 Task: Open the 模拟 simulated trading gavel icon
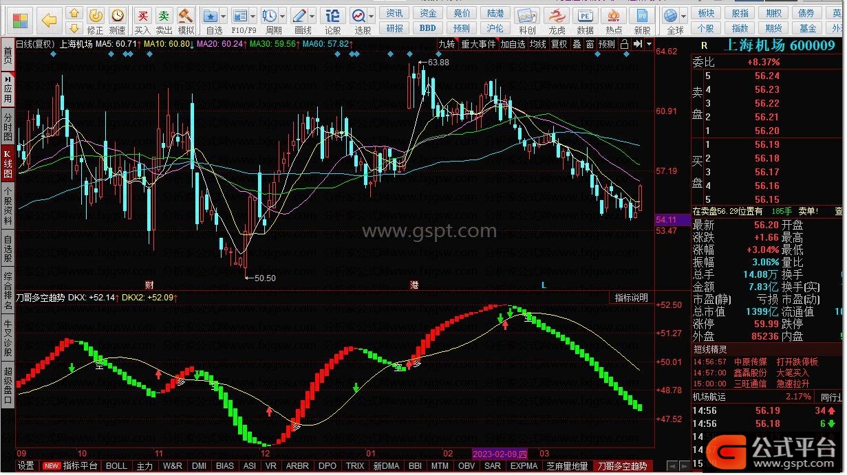186,21
